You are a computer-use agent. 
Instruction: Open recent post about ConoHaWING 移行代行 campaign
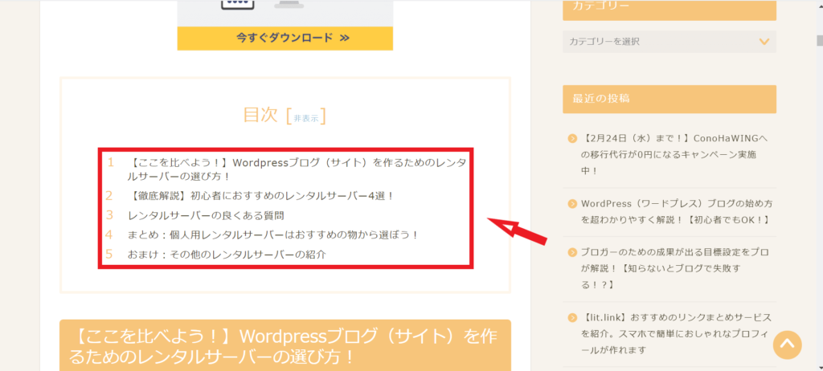coord(674,154)
